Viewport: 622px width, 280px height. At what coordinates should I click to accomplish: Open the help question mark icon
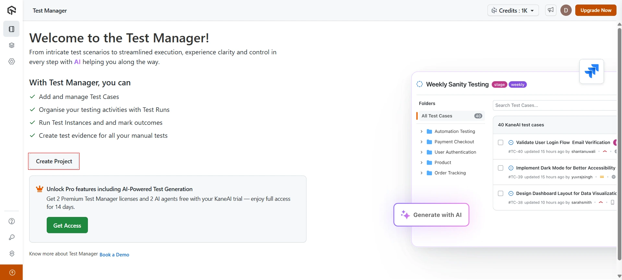click(x=12, y=221)
